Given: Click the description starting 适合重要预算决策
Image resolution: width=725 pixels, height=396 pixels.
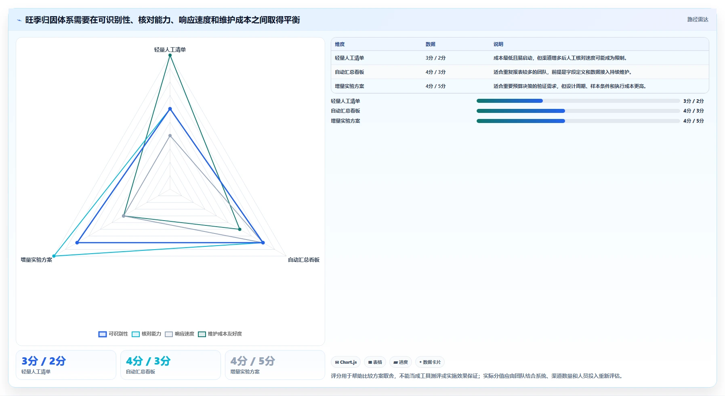Looking at the screenshot, I should 571,86.
